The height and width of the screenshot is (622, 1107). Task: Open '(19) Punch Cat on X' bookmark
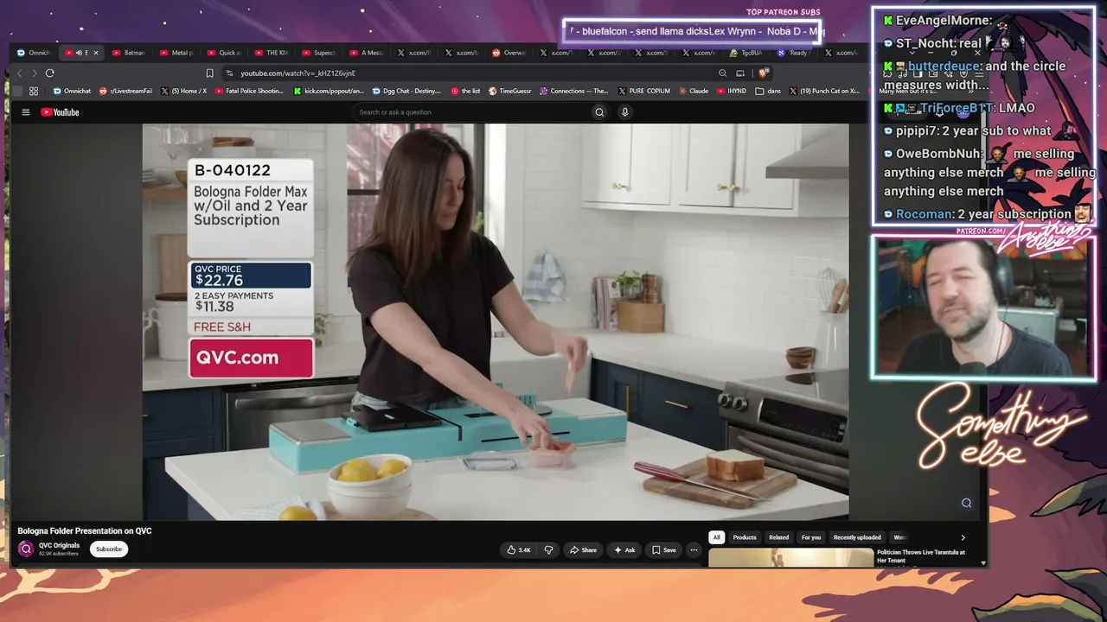tap(824, 91)
